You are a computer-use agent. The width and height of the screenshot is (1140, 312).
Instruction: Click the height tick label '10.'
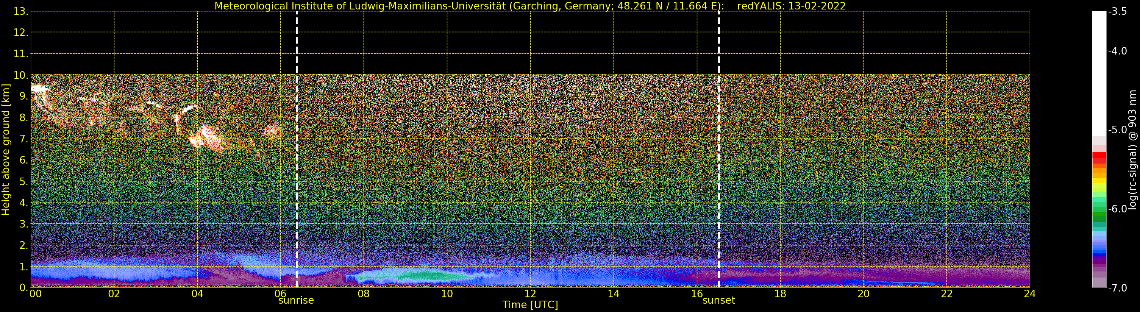[21, 75]
